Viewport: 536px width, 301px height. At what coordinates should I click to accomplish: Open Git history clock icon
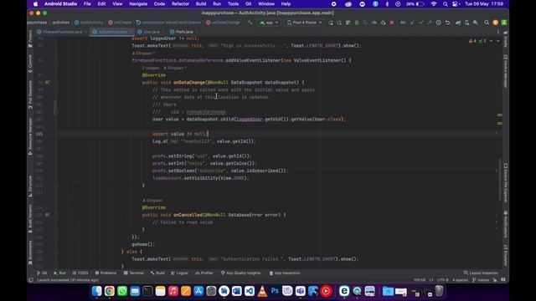438,23
